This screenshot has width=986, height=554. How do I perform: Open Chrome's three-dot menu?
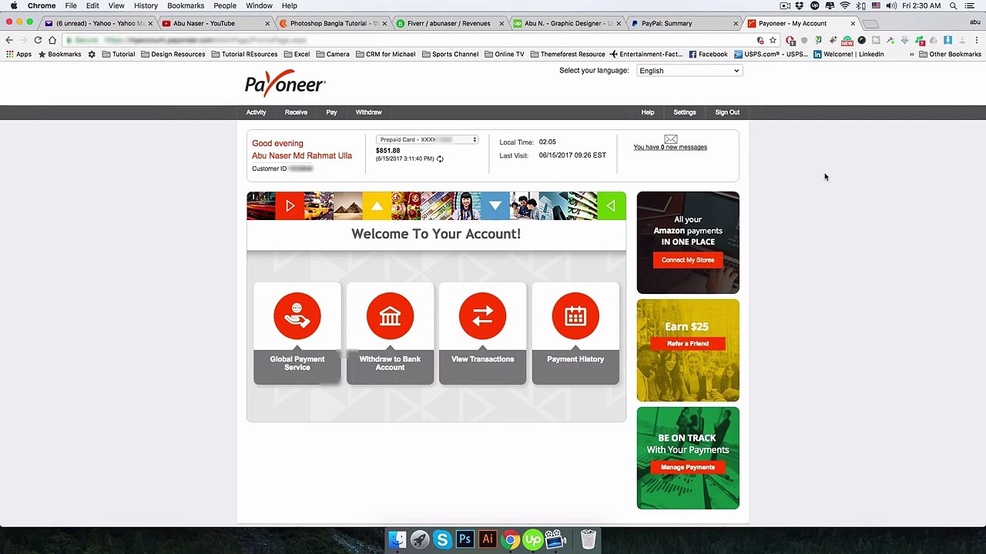click(x=976, y=40)
